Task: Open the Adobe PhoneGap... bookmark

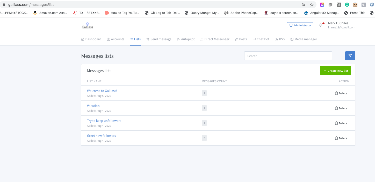Action: 242,13
